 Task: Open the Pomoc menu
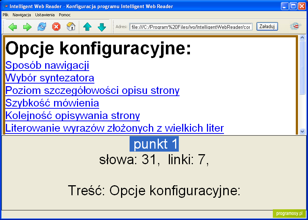[65, 15]
